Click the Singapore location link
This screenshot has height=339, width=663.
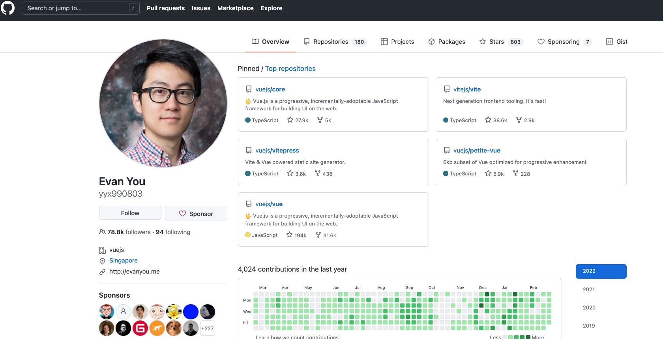124,261
